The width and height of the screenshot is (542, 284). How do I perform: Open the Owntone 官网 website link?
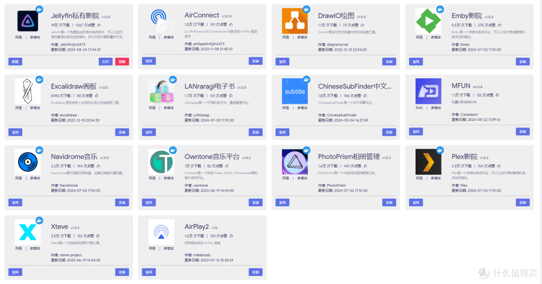[x=149, y=202]
